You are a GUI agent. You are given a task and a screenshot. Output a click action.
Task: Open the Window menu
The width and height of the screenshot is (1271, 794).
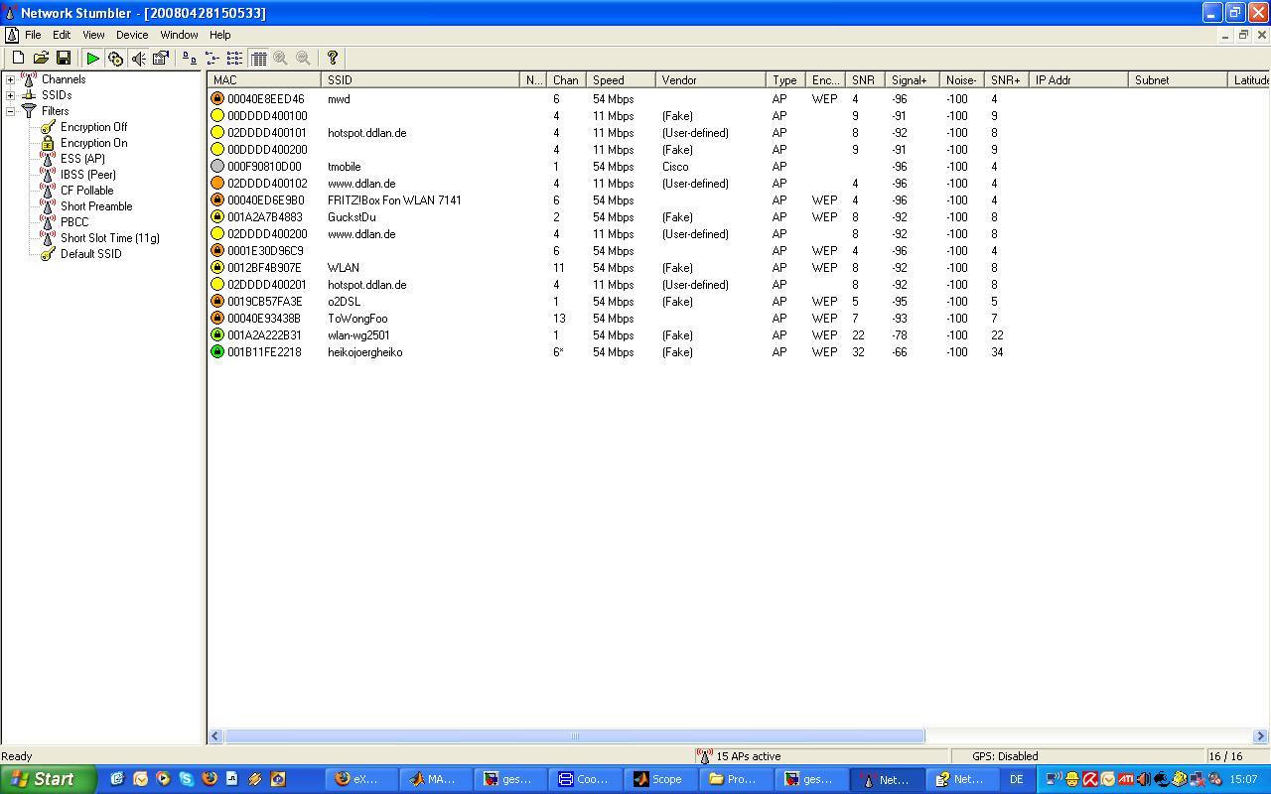coord(179,35)
